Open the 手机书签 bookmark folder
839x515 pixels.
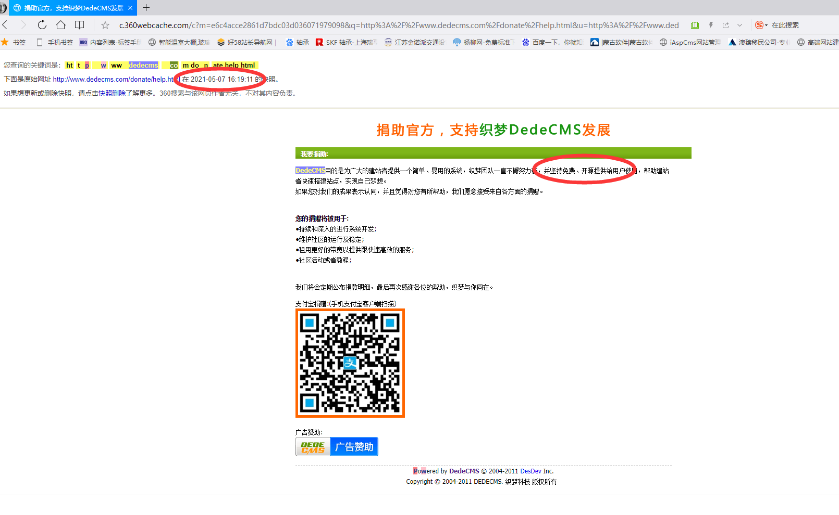pyautogui.click(x=55, y=42)
